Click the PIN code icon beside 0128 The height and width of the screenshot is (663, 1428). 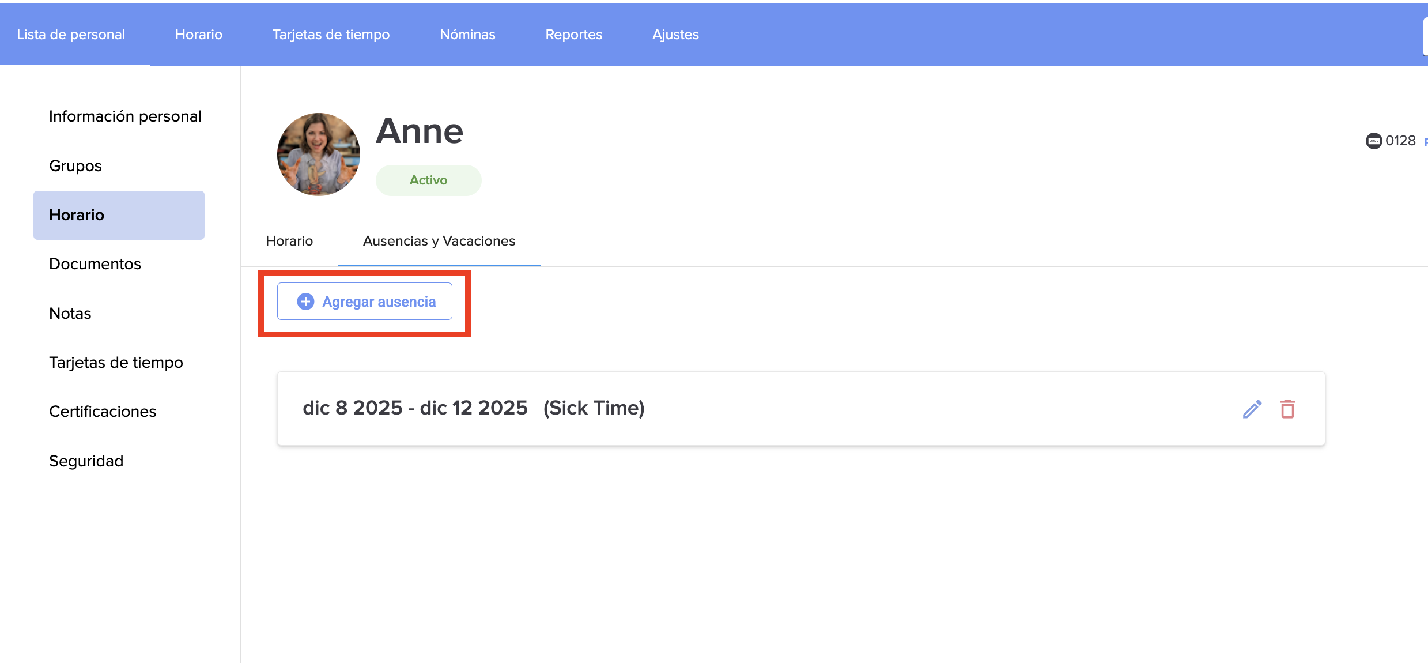[x=1373, y=141]
